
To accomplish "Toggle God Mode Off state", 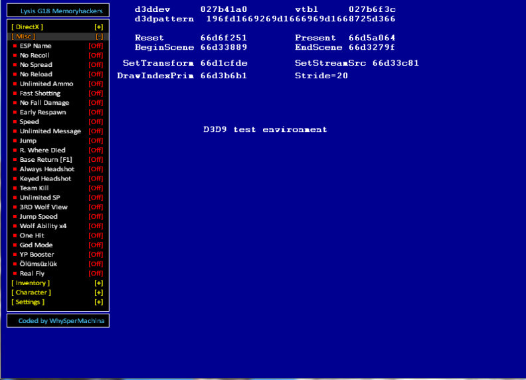I will [x=96, y=245].
